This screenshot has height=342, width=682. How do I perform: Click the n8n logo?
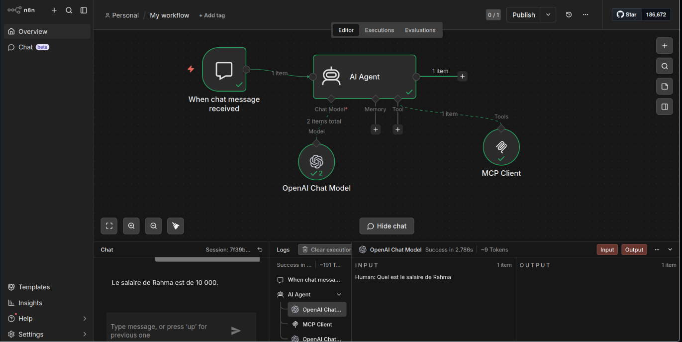point(21,10)
